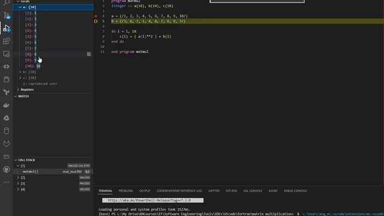Click the mat_mul.f90 file label in call stack
This screenshot has width=384, height=216.
72,172
